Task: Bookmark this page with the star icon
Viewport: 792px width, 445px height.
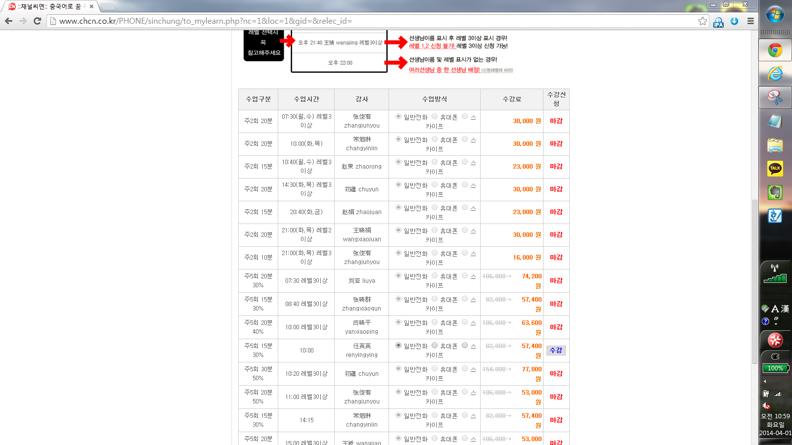Action: pos(702,21)
